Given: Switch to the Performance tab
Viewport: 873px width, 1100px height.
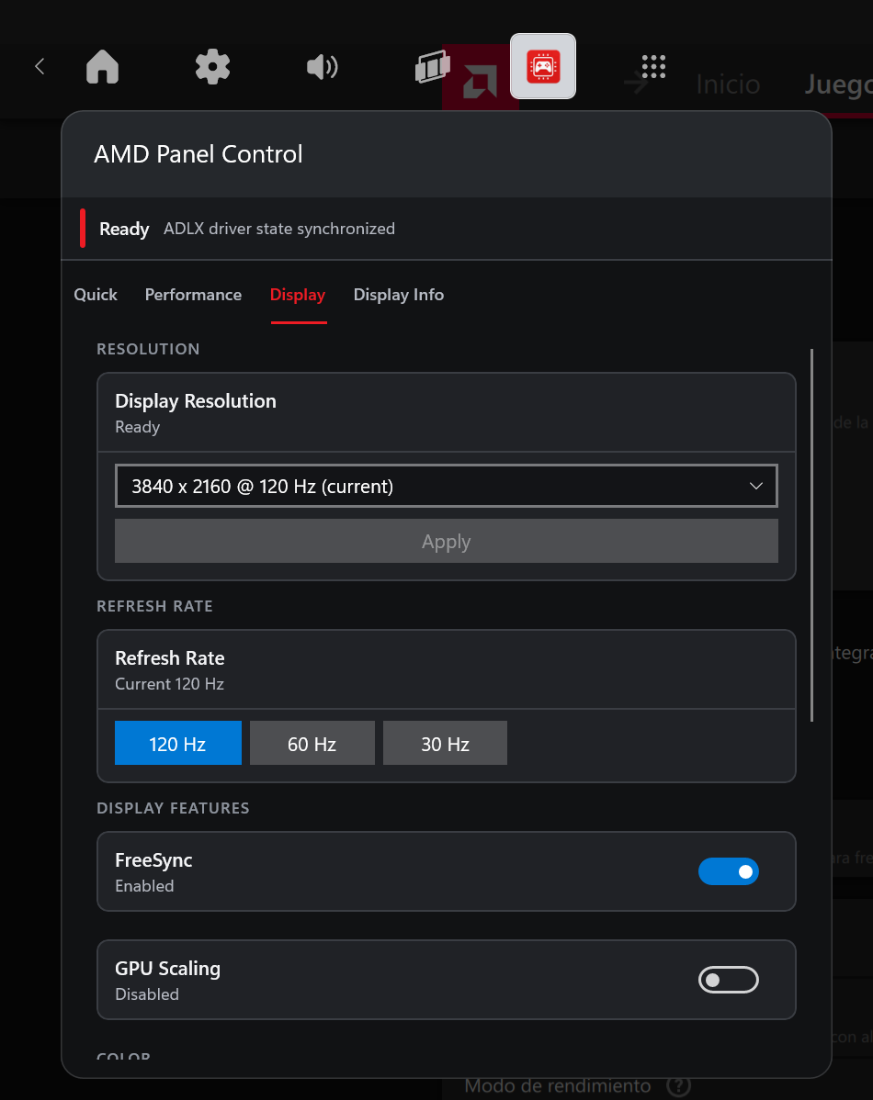Looking at the screenshot, I should click(x=193, y=295).
